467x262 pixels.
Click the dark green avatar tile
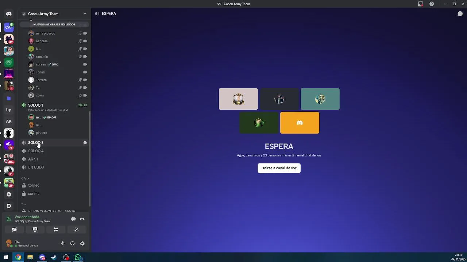[259, 123]
